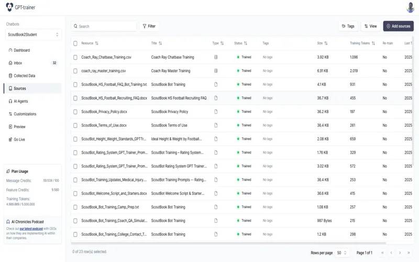
Task: Click the file type icon for Coach_Ray_Chatbase_Training.csv
Action: (x=216, y=57)
